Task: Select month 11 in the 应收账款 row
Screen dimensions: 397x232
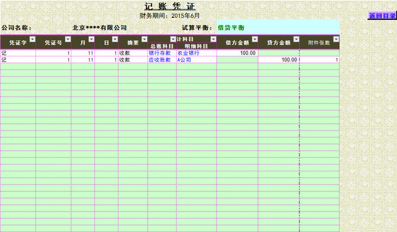Action: [83, 60]
